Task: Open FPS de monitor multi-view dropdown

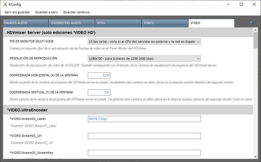Action: [x=144, y=42]
